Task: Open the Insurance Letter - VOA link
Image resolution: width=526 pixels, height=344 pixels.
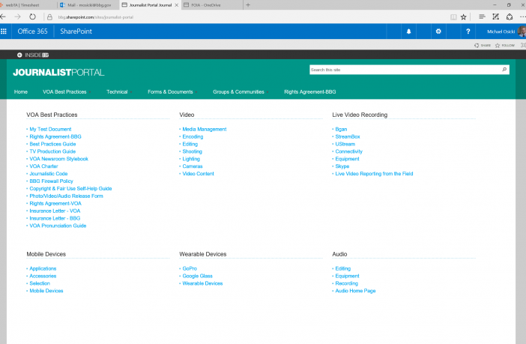Action: pyautogui.click(x=55, y=211)
